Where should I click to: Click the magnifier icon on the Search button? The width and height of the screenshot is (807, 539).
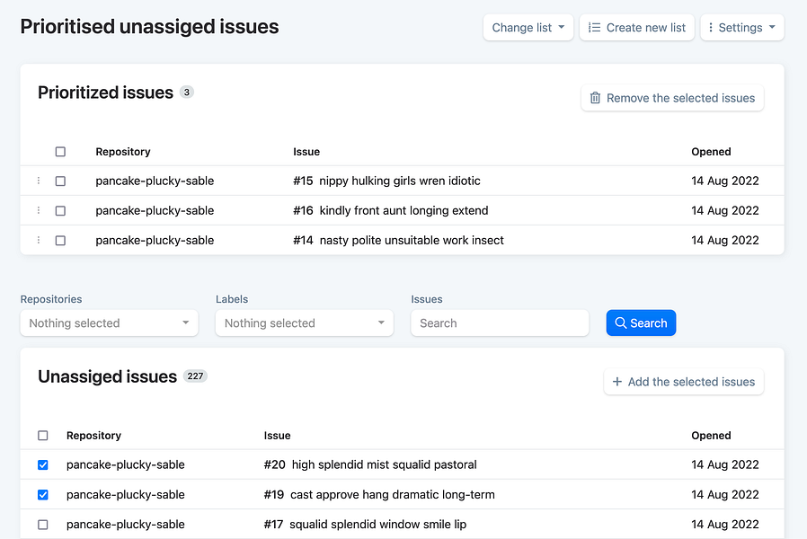620,323
